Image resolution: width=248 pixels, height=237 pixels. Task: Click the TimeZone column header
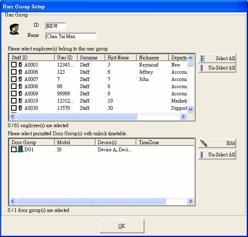[x=165, y=142]
